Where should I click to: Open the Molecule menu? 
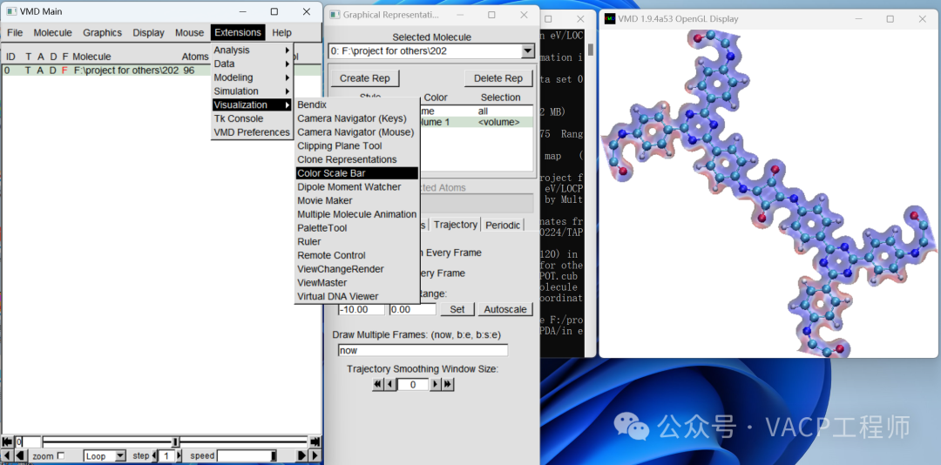coord(53,32)
